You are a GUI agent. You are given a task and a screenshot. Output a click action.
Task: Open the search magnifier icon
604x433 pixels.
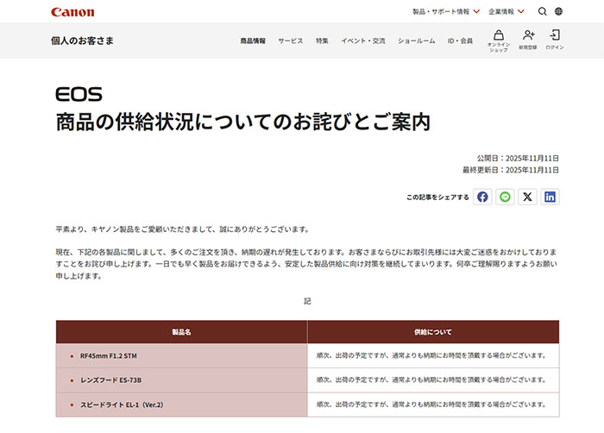(543, 11)
